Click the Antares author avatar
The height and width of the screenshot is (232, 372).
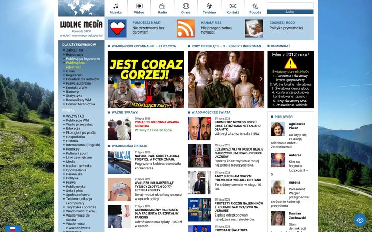[278, 160]
